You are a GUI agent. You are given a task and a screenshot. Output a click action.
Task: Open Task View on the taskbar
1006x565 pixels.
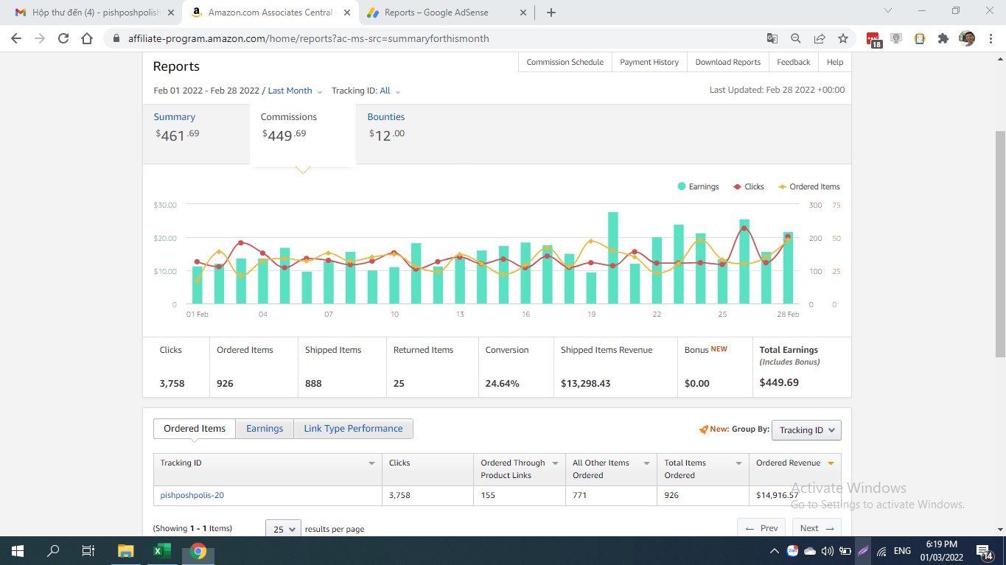pyautogui.click(x=88, y=550)
